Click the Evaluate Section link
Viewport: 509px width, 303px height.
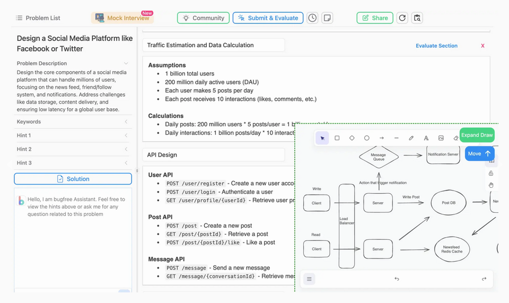(x=436, y=46)
